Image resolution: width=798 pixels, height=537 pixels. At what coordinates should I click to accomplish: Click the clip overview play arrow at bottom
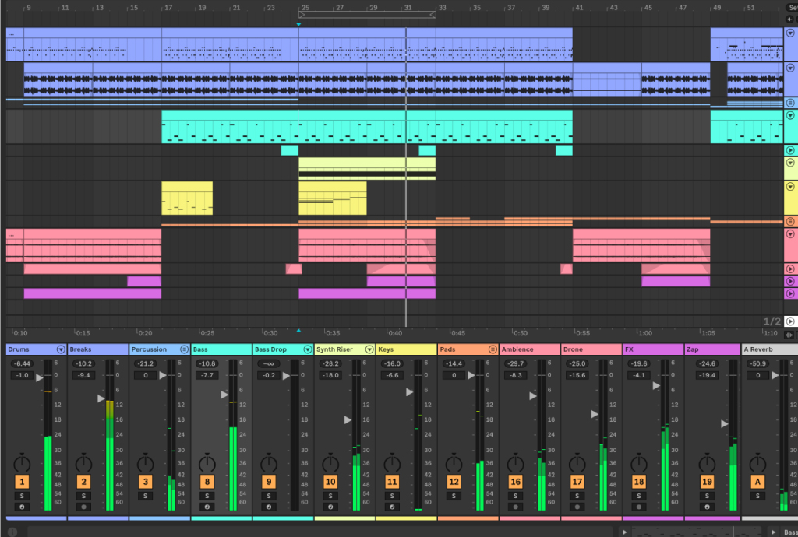[624, 532]
